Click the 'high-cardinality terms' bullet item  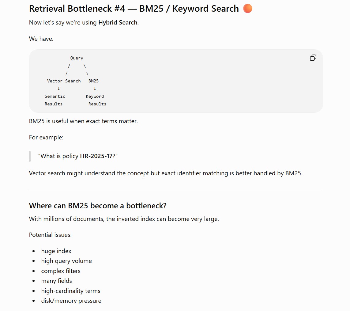(x=71, y=291)
